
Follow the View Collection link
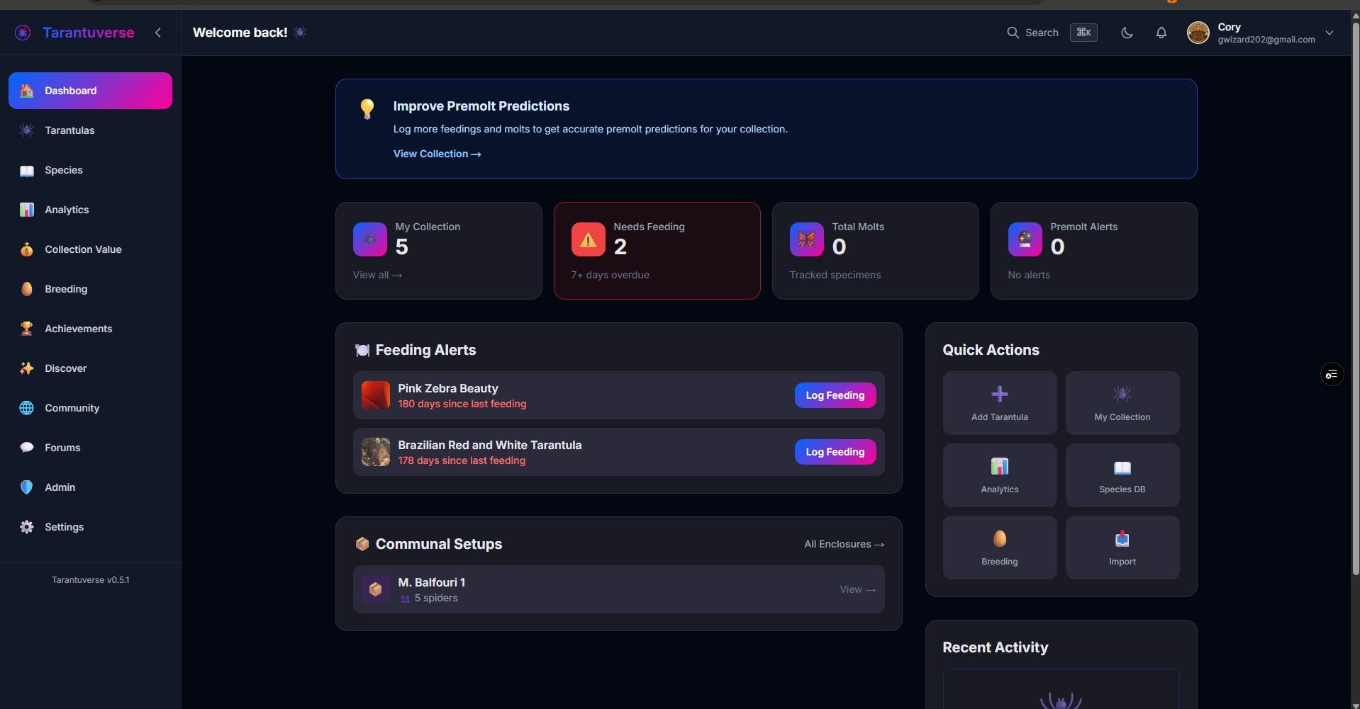click(437, 154)
